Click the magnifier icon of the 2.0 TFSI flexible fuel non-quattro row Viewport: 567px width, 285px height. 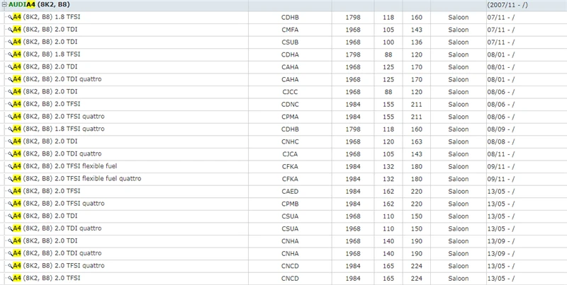tap(10, 167)
